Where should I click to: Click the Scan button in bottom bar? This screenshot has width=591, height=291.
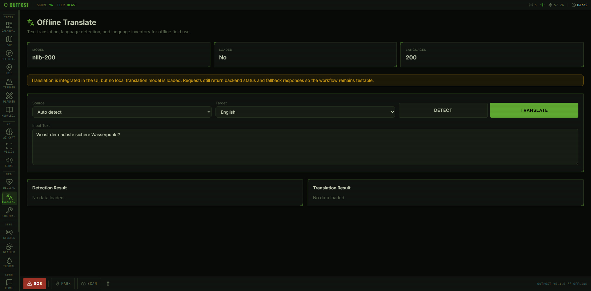(89, 284)
